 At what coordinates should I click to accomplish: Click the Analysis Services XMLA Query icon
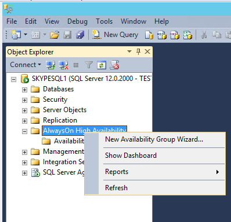(x=187, y=35)
